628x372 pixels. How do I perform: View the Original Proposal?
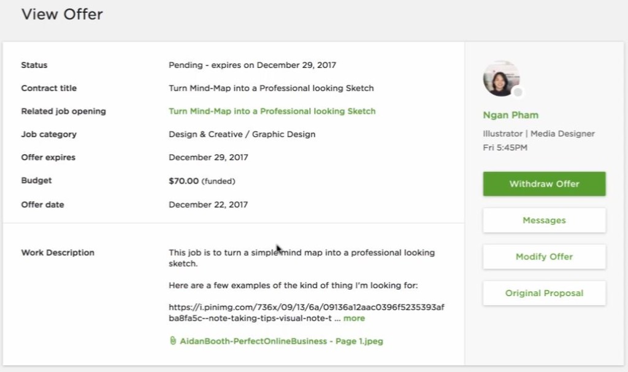pos(545,293)
